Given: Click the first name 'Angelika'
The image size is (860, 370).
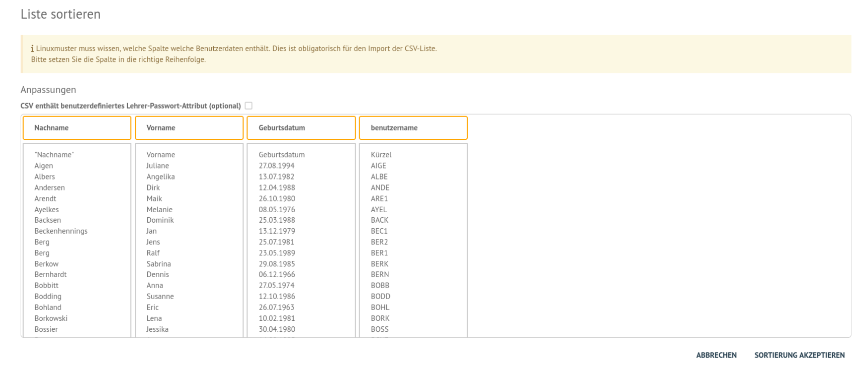Looking at the screenshot, I should point(161,177).
